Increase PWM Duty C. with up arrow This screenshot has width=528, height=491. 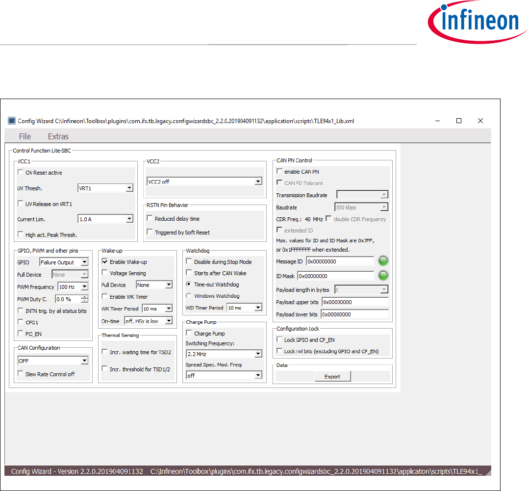click(x=84, y=297)
